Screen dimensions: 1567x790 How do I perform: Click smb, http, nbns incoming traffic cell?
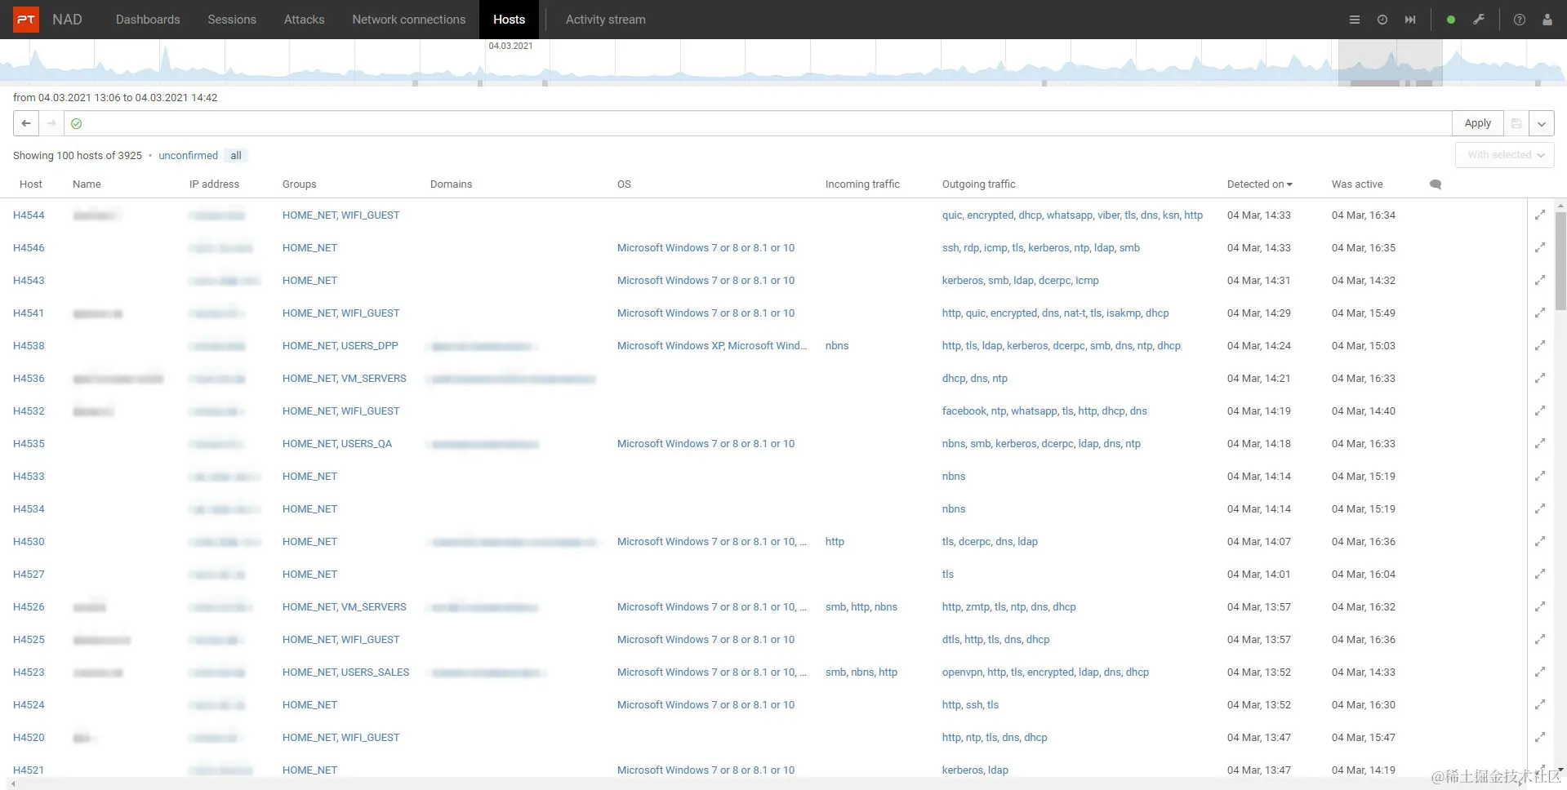(x=861, y=607)
